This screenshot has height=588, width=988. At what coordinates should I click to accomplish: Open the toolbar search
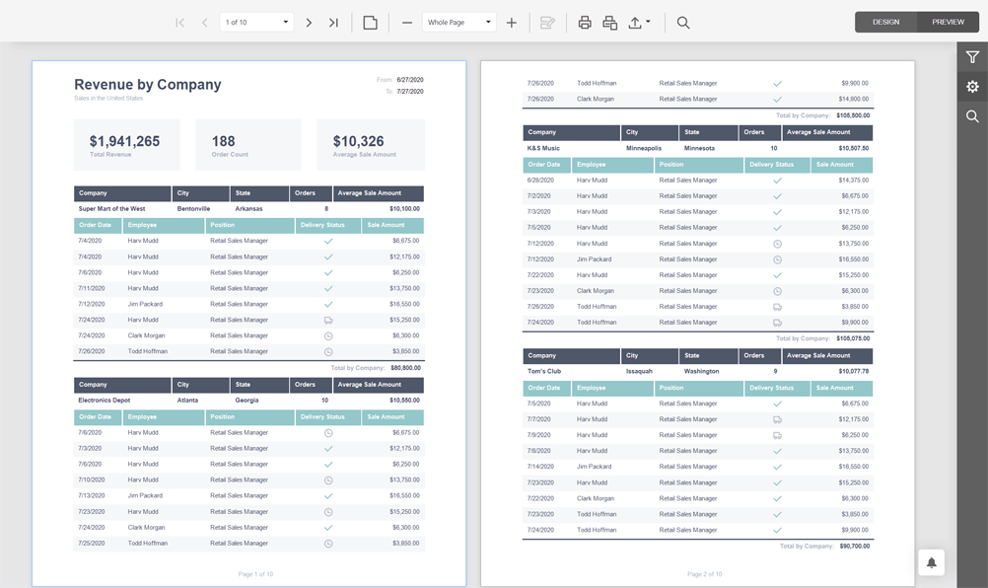(x=683, y=23)
